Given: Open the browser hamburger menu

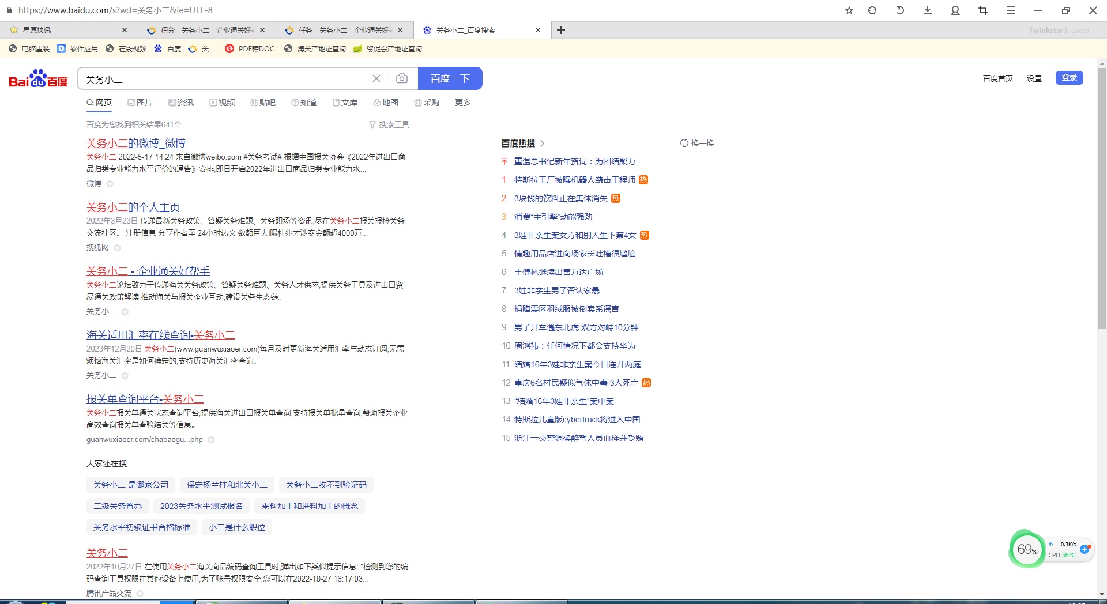Looking at the screenshot, I should [1011, 10].
